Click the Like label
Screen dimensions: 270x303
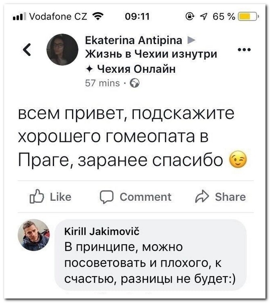[61, 197]
